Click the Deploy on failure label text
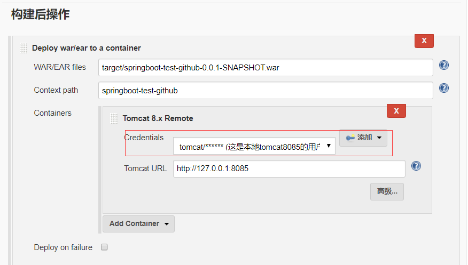 pyautogui.click(x=63, y=247)
